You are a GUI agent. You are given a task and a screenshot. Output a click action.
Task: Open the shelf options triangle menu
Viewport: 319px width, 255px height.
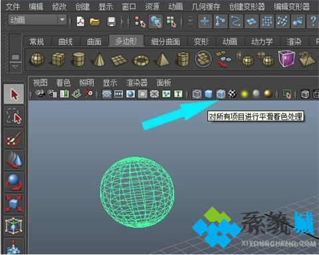tap(15, 67)
